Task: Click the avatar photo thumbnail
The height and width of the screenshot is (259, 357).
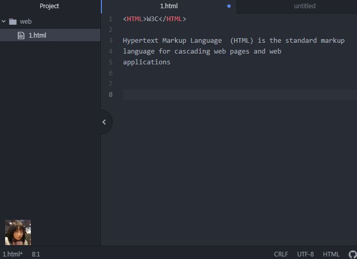Action: (x=18, y=232)
